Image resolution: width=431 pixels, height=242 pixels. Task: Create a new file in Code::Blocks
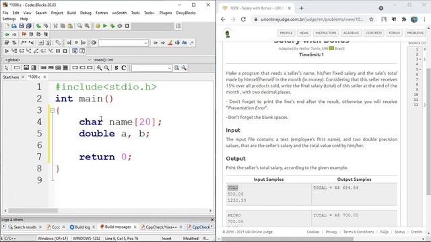[x=7, y=26]
